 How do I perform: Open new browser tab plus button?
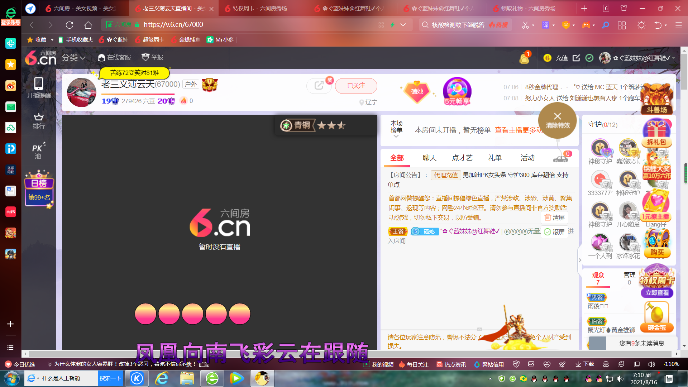click(x=584, y=8)
